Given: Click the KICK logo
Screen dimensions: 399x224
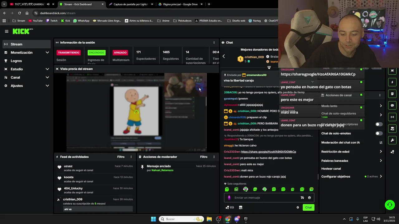Looking at the screenshot, I should pos(22,31).
